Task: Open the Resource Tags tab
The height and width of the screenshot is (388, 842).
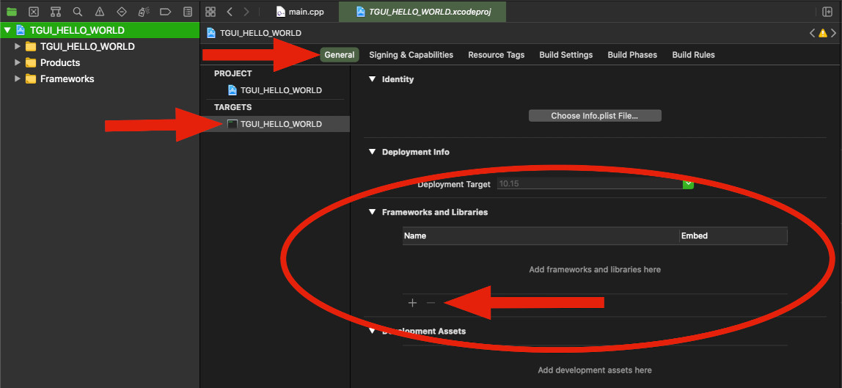Action: [496, 55]
